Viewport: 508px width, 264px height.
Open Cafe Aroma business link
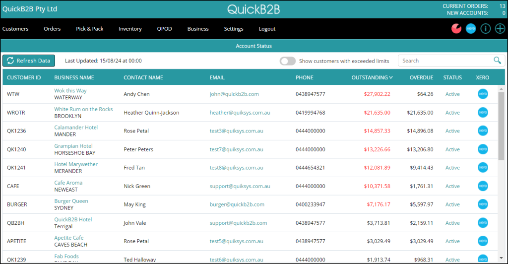68,183
